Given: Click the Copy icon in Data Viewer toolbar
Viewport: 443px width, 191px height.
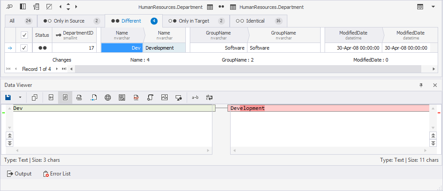Looking at the screenshot, I should click(35, 97).
